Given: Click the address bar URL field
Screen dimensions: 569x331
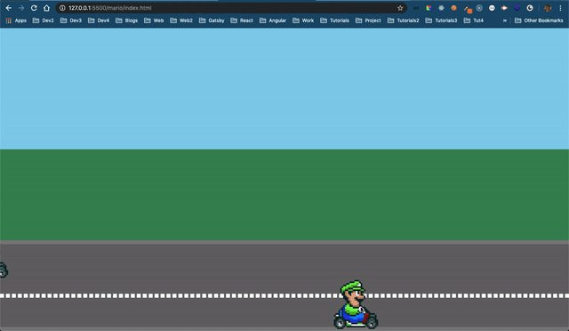Looking at the screenshot, I should pos(231,8).
